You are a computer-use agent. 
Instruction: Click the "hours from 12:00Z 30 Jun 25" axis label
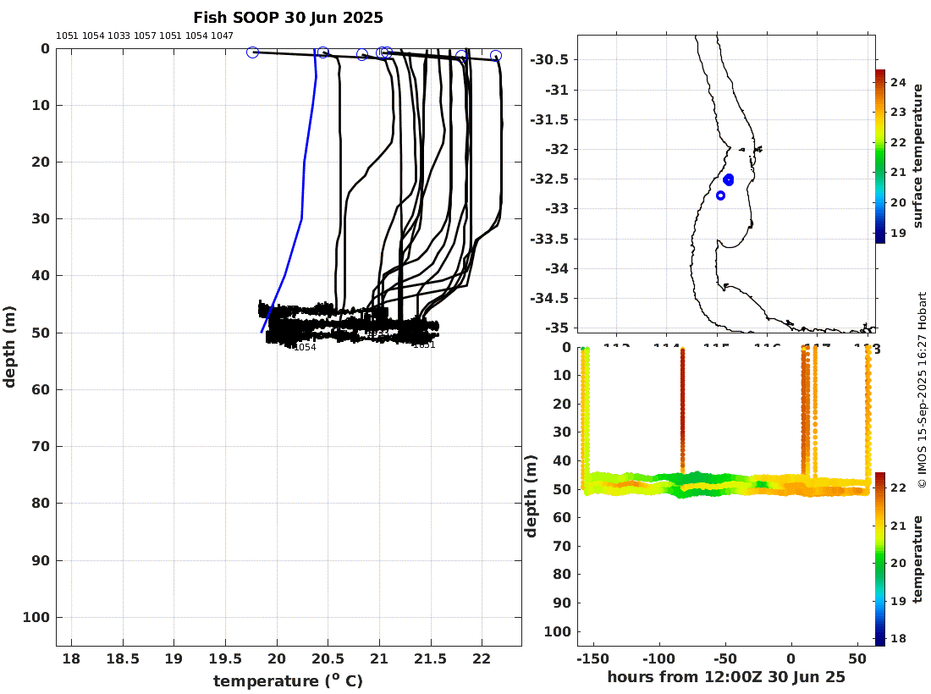click(726, 677)
